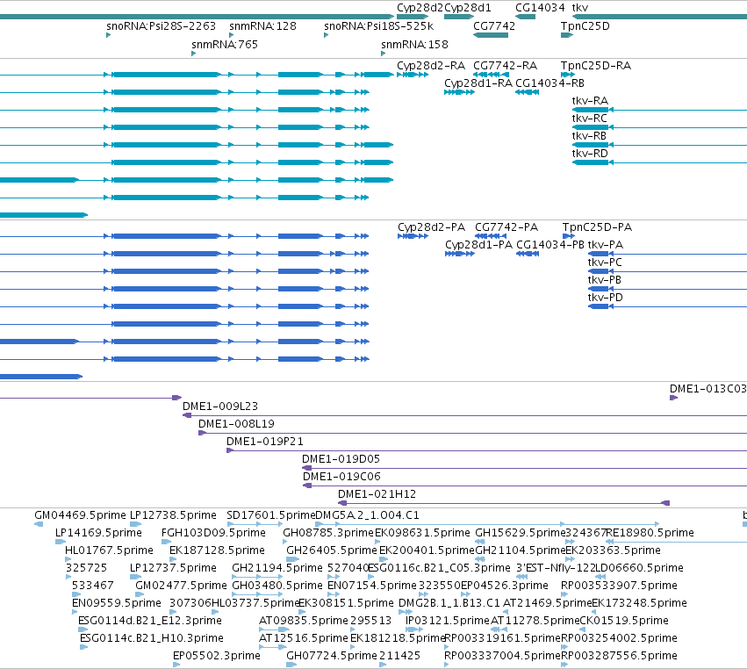Open the EN09559.5prime EST label
This screenshot has height=669, width=747.
(117, 604)
